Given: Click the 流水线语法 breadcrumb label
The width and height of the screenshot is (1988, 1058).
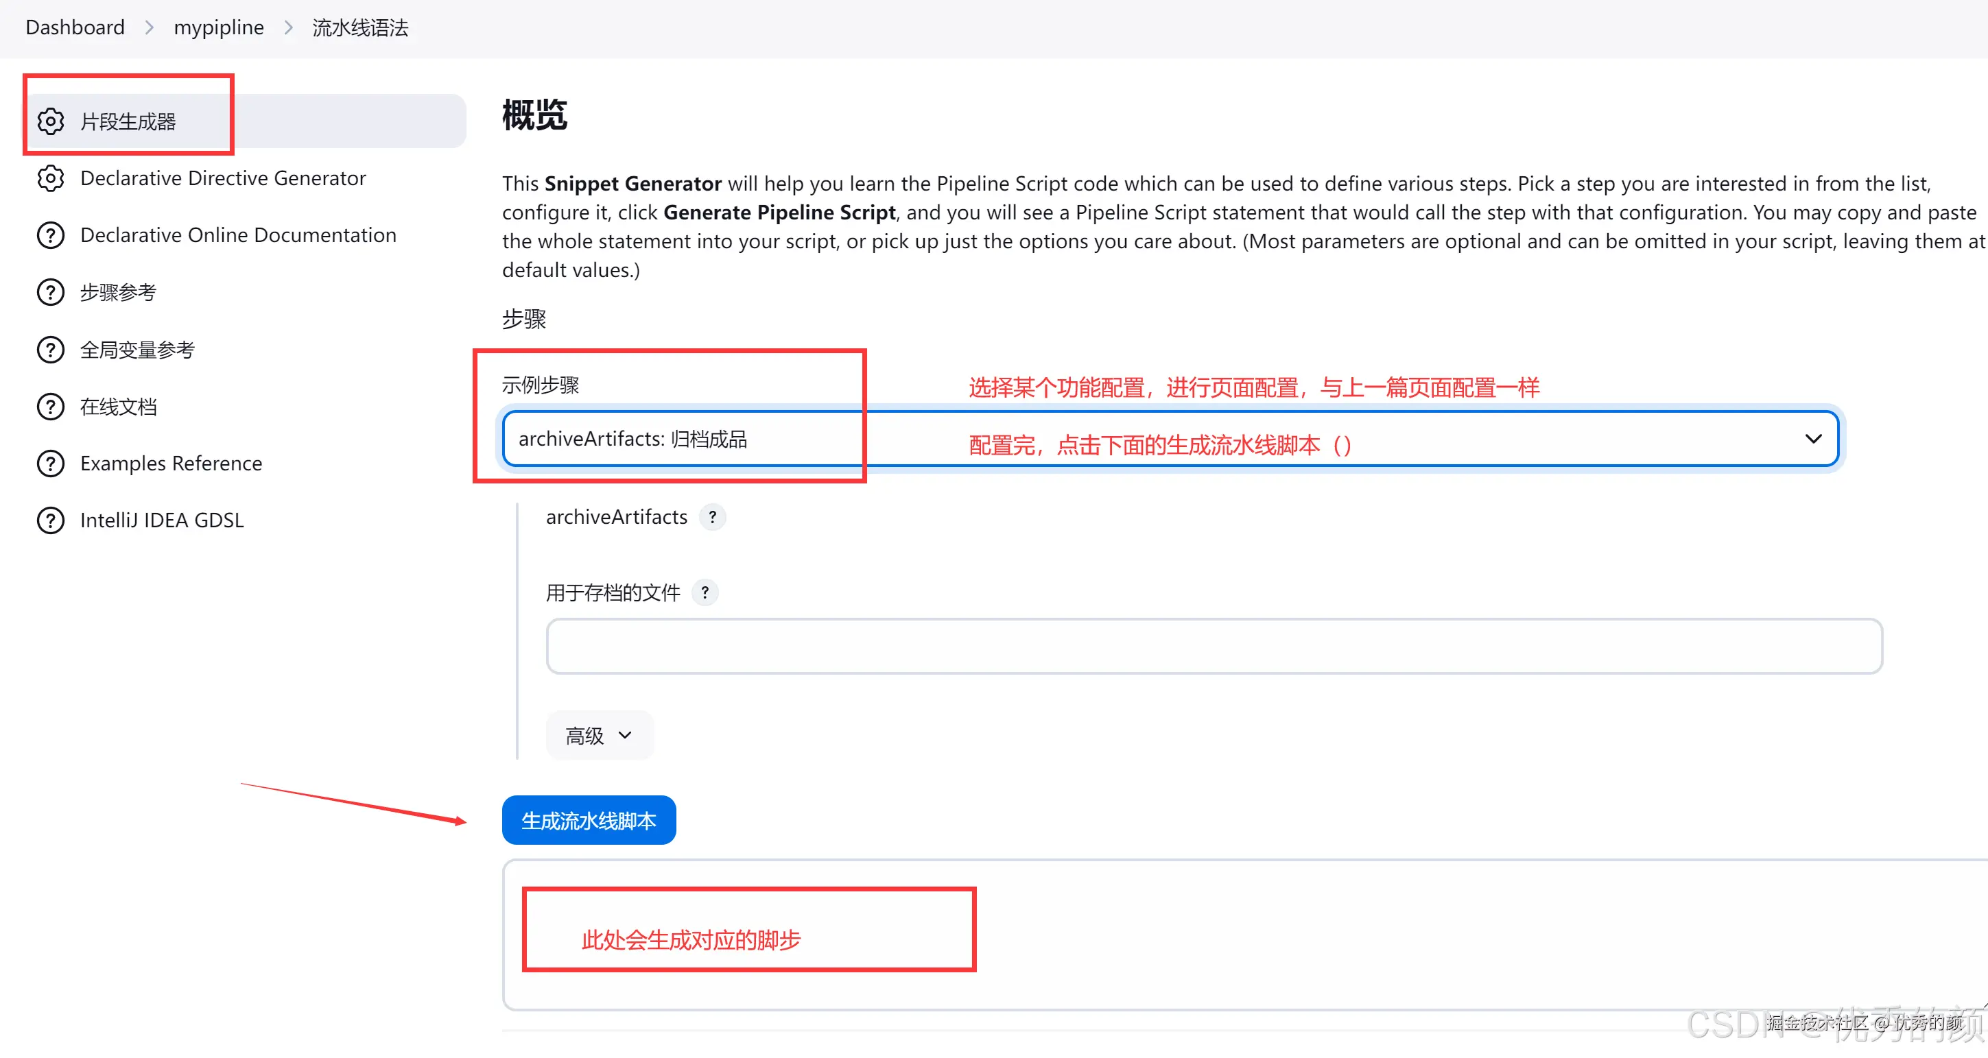Looking at the screenshot, I should [359, 26].
